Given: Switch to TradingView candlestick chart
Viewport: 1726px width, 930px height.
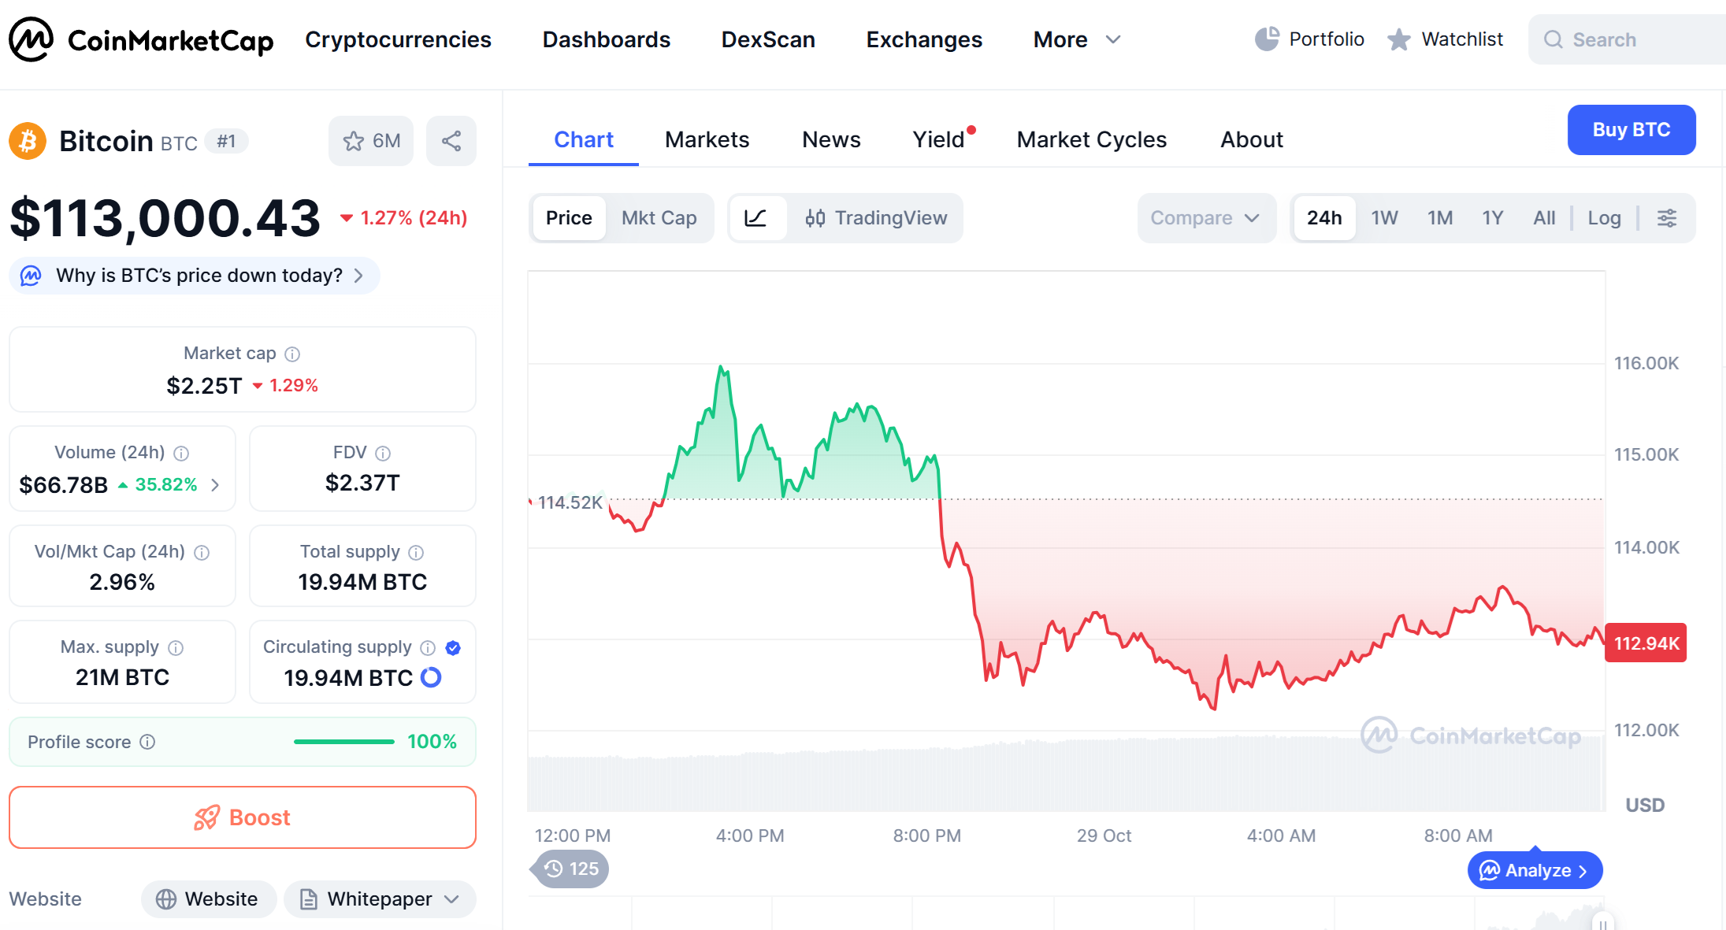Looking at the screenshot, I should click(x=876, y=218).
